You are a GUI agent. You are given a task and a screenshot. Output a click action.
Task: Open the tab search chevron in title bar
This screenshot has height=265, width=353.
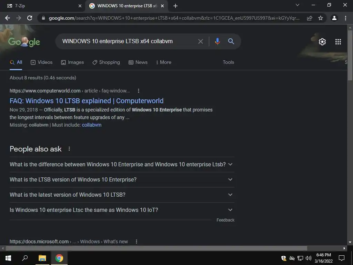click(x=297, y=5)
